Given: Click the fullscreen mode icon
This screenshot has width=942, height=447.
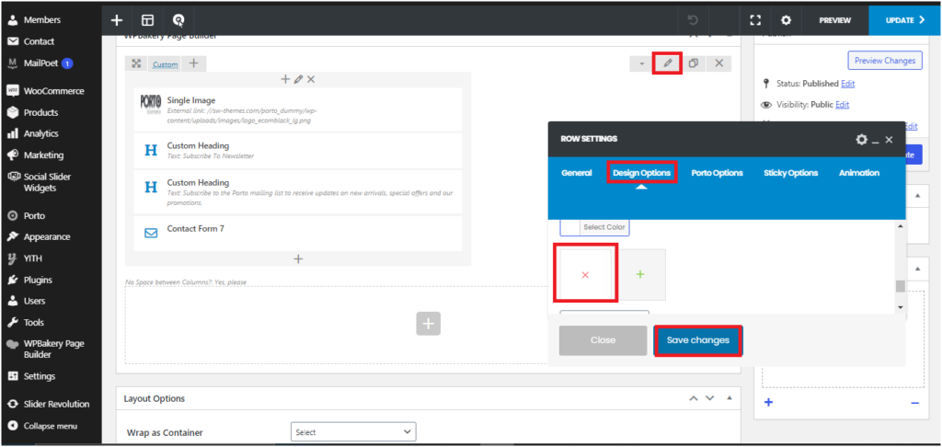Looking at the screenshot, I should [755, 19].
